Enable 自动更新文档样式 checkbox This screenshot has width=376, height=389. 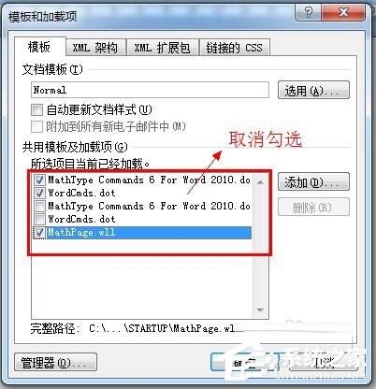click(36, 109)
